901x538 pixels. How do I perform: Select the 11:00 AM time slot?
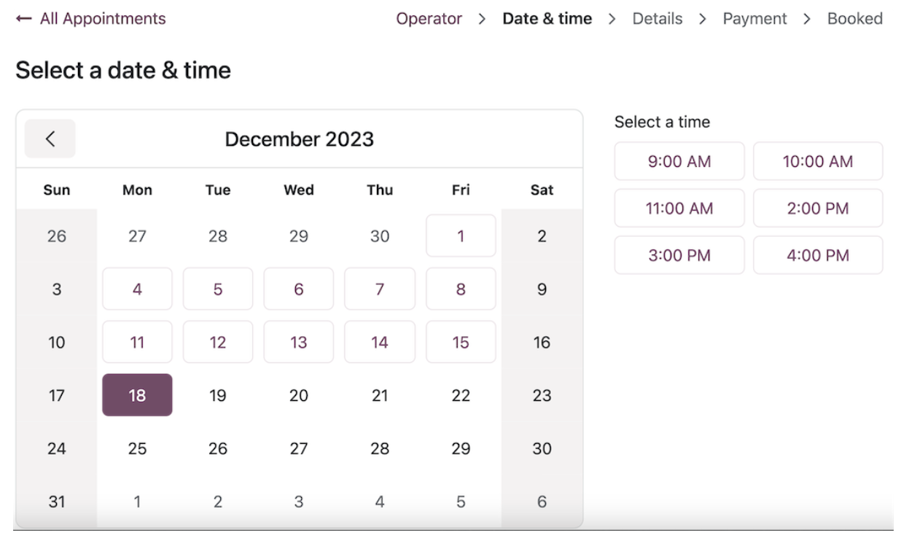(679, 208)
